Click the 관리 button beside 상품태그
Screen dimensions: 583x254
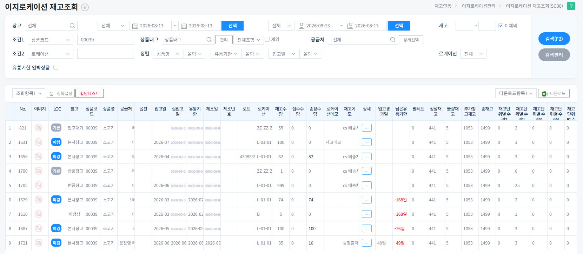(224, 40)
